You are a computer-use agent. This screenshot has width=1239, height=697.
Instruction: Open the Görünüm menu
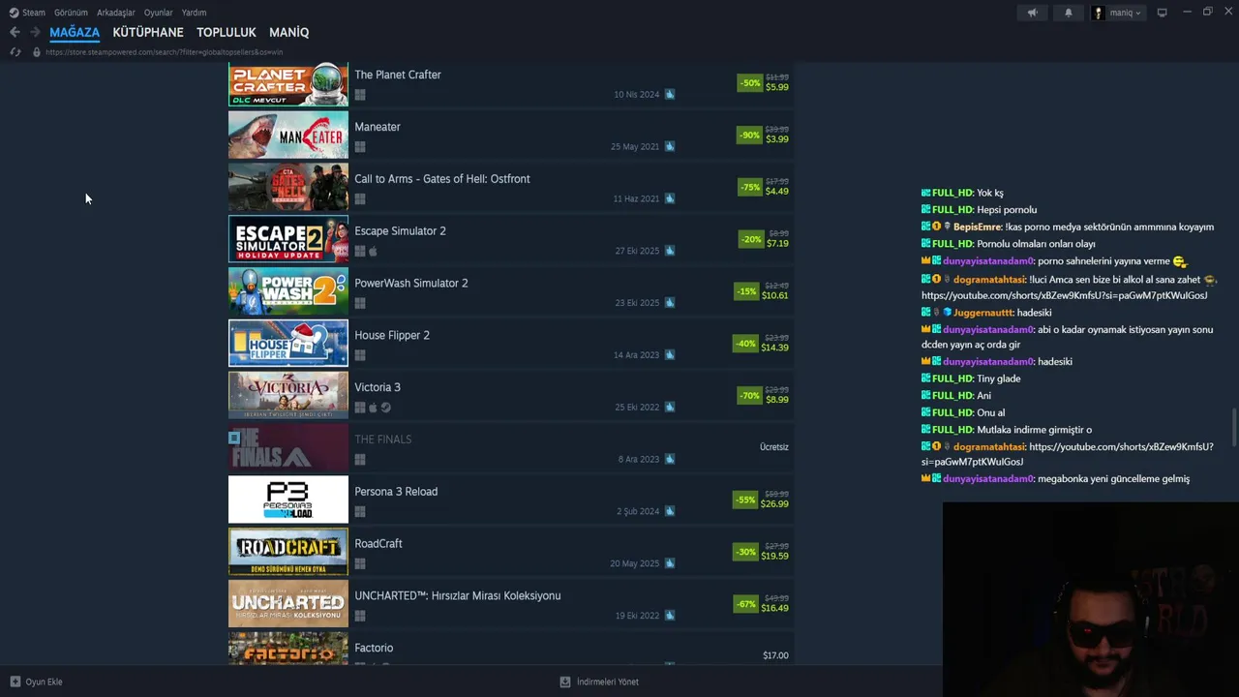coord(71,13)
